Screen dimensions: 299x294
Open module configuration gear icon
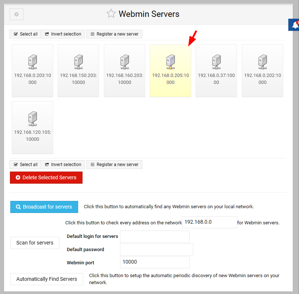click(x=17, y=14)
